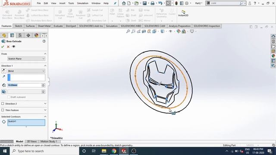This screenshot has width=276, height=155.
Task: Click the direction of extrusion selection box
Action: (x=26, y=77)
